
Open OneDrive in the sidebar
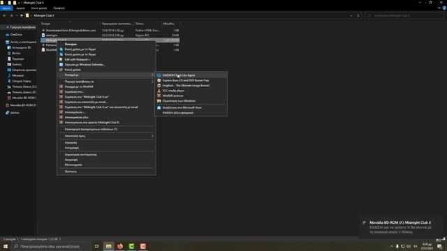[x=14, y=35]
